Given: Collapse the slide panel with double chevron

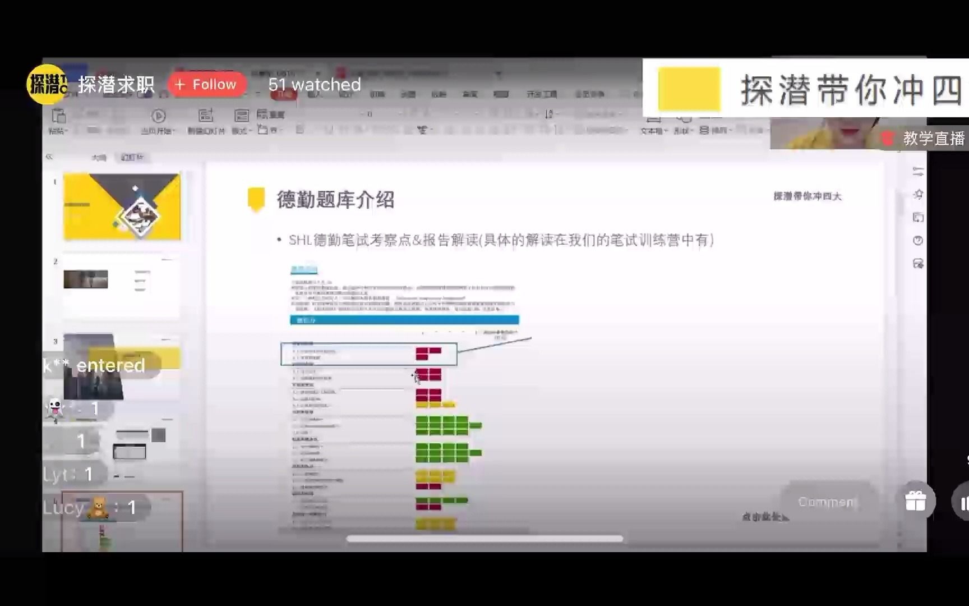Looking at the screenshot, I should pyautogui.click(x=49, y=157).
